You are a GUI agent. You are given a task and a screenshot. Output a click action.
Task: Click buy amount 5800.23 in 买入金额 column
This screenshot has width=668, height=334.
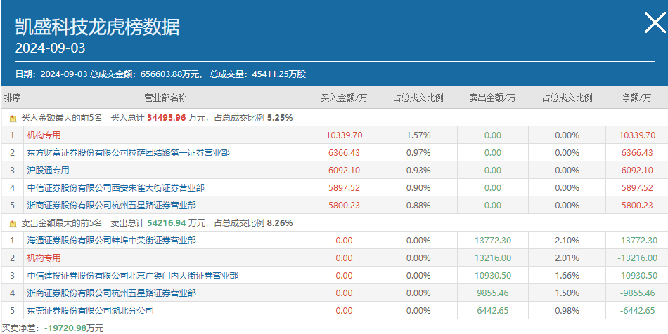click(345, 206)
